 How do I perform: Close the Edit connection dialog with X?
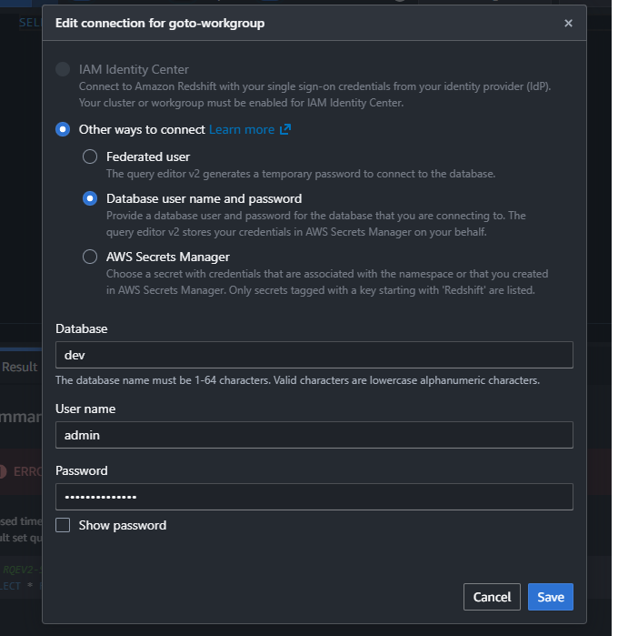click(568, 24)
